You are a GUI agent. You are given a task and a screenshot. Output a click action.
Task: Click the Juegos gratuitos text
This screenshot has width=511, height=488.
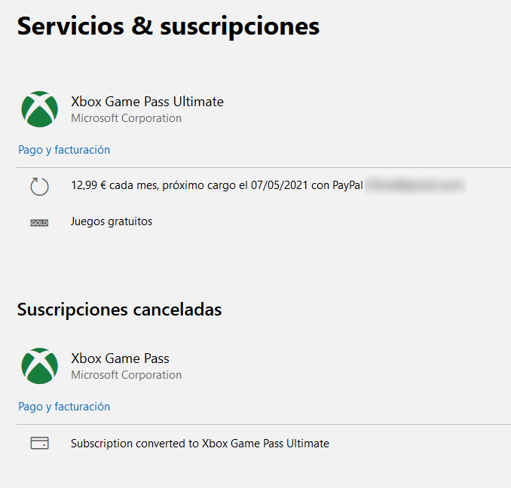(x=112, y=221)
